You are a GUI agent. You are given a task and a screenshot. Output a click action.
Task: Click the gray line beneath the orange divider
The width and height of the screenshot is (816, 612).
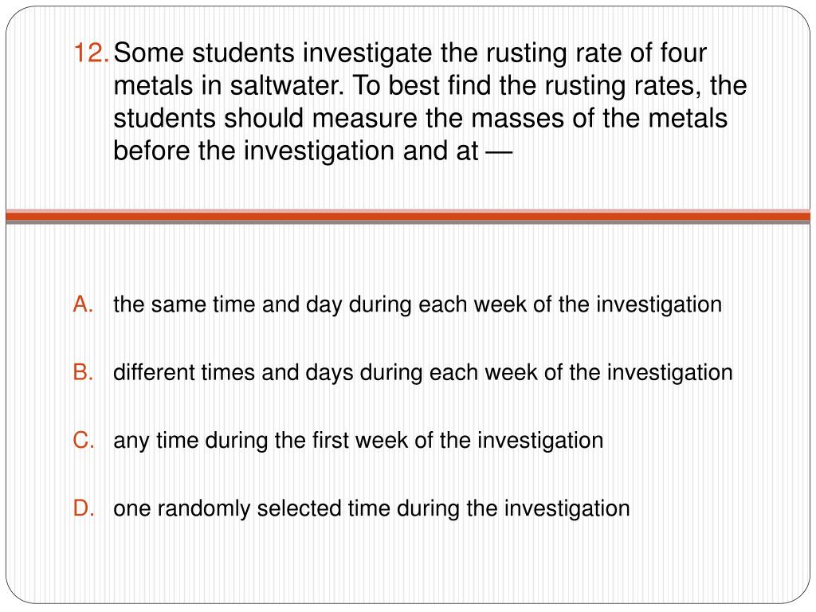tap(408, 222)
